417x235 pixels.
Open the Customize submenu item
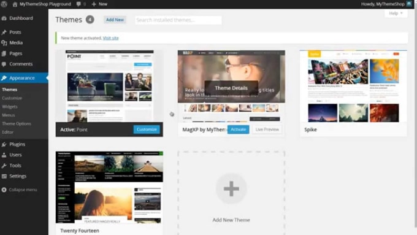tap(12, 98)
